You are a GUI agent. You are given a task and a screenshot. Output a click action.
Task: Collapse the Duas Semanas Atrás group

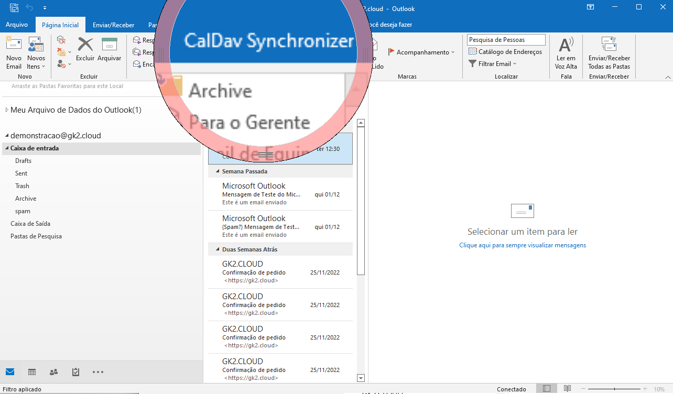[x=218, y=249]
